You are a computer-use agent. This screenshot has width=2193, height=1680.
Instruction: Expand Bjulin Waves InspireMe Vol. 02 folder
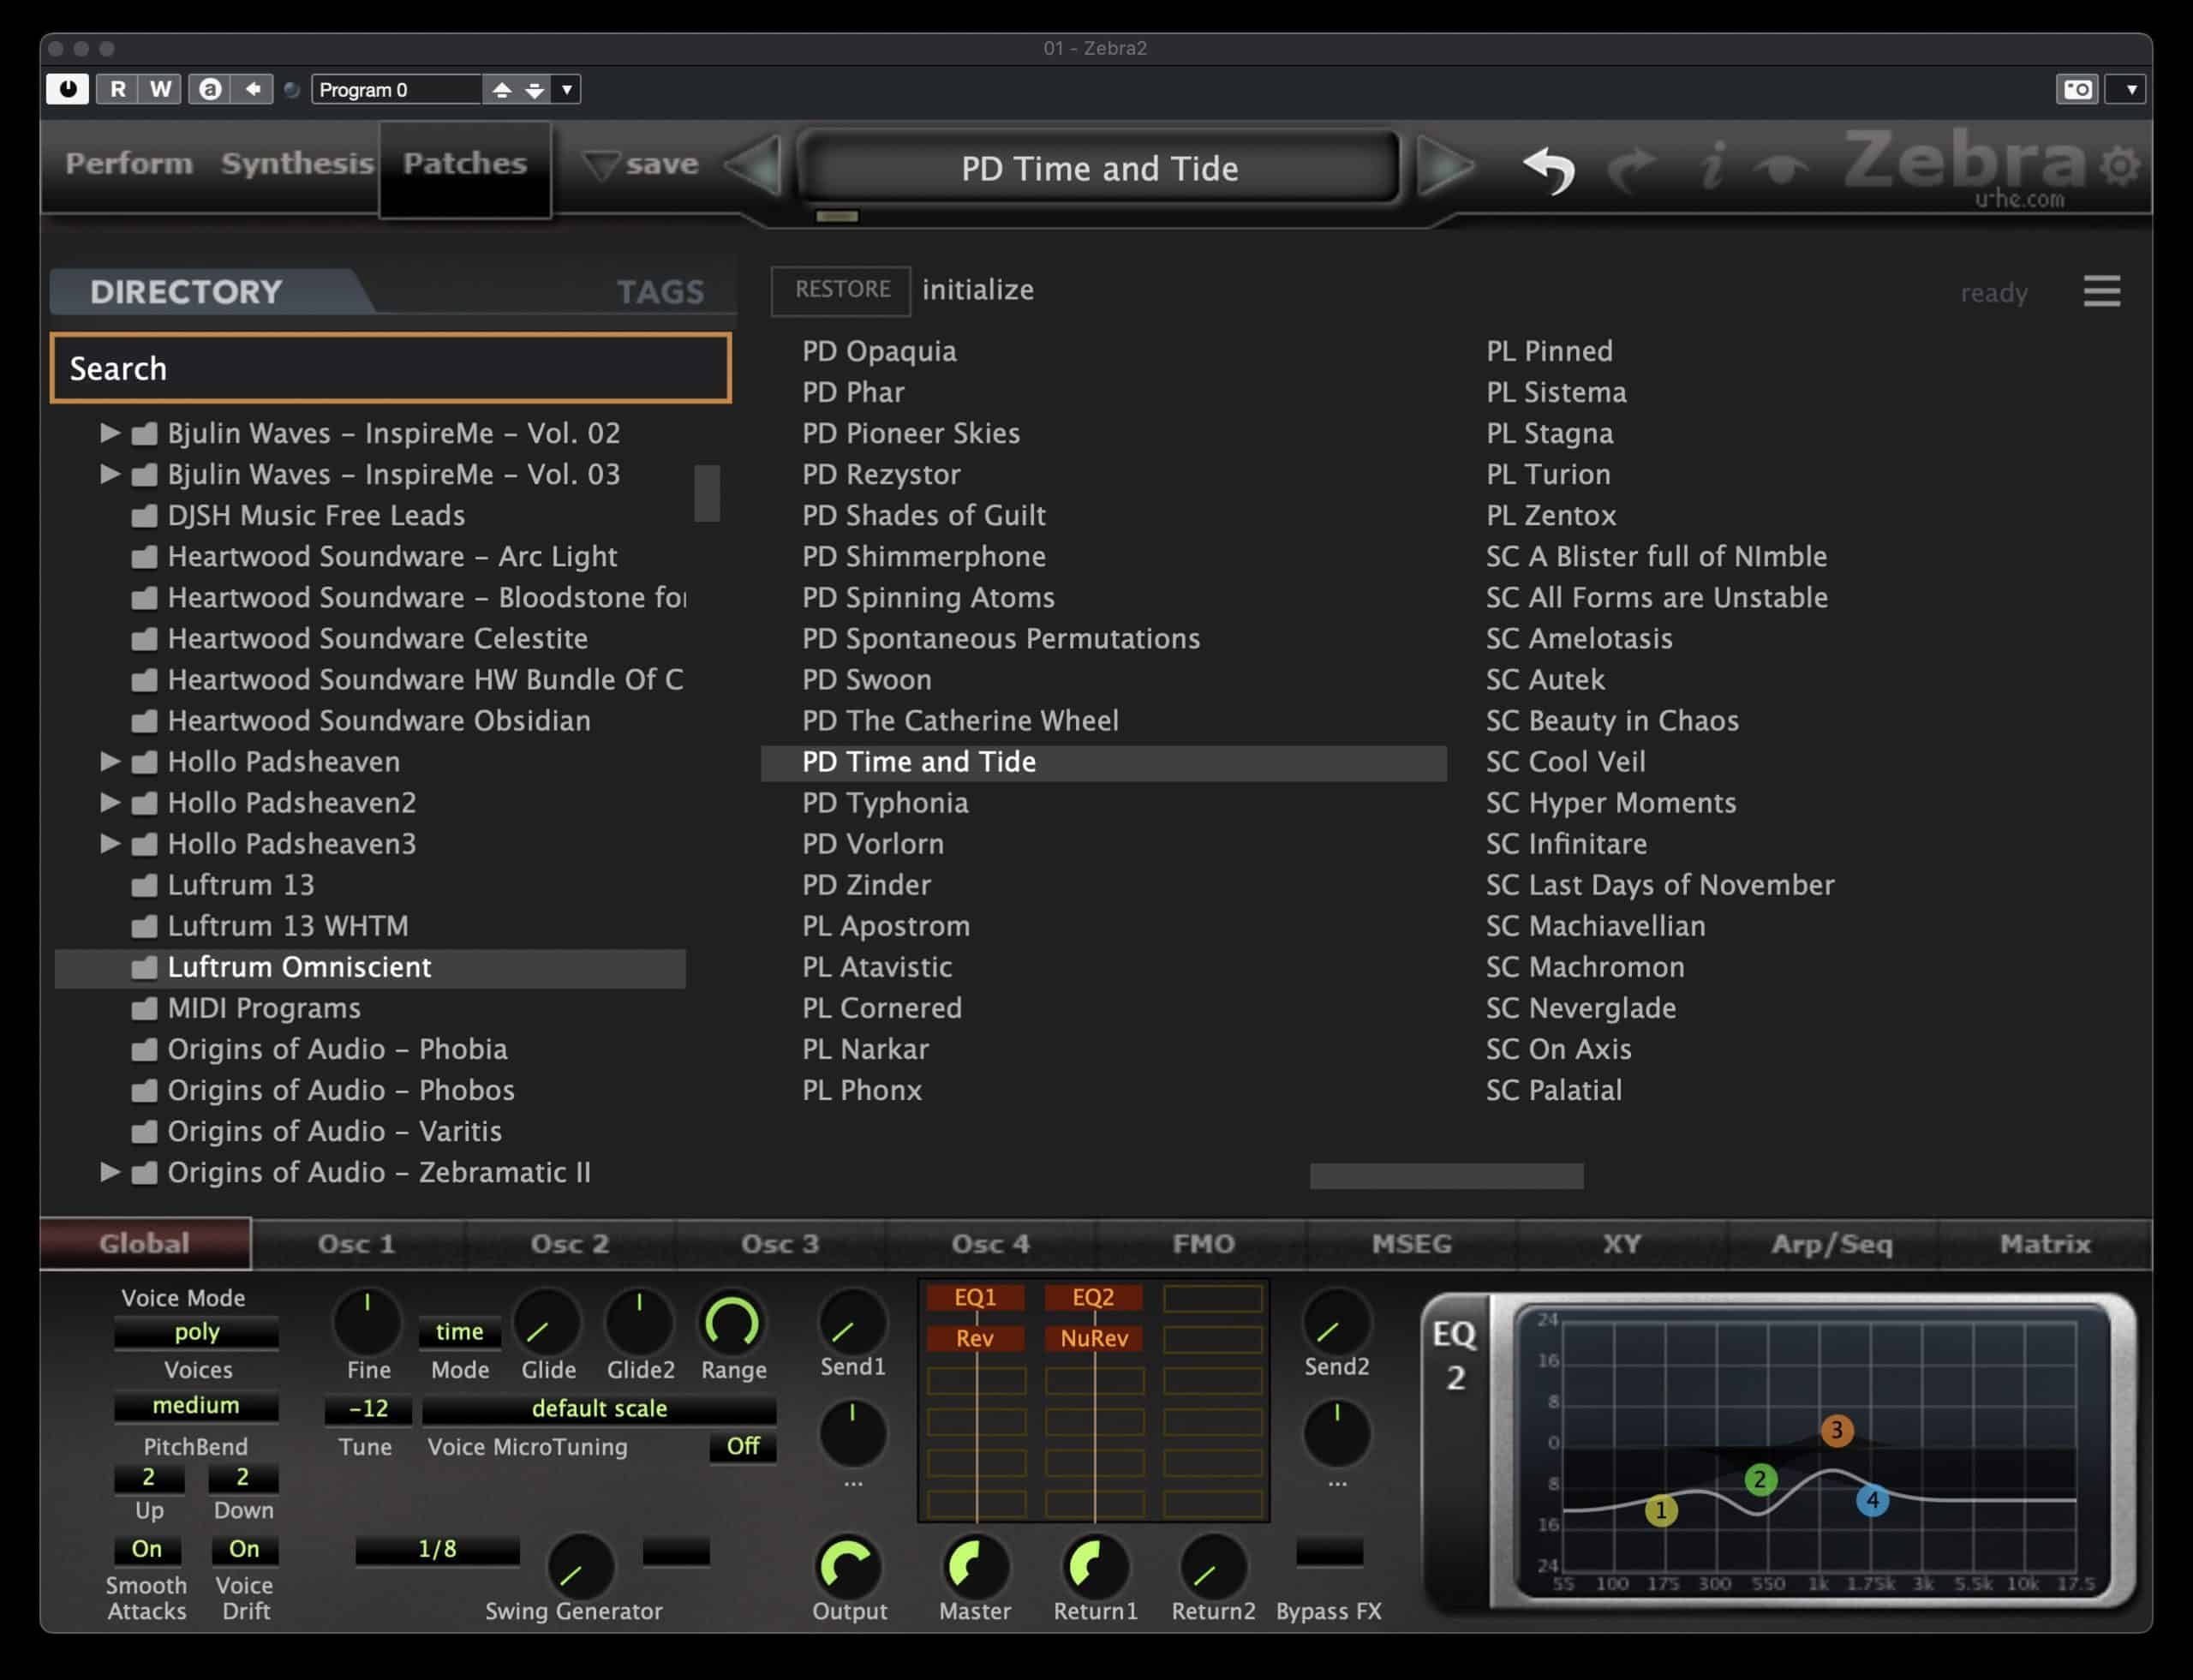[x=110, y=433]
